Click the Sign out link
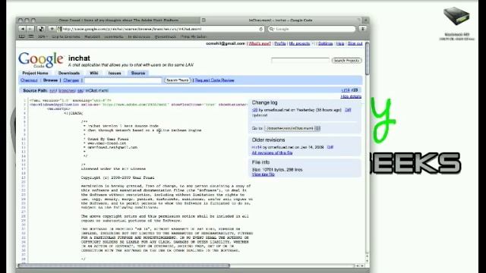The height and width of the screenshot is (273, 486). [355, 44]
